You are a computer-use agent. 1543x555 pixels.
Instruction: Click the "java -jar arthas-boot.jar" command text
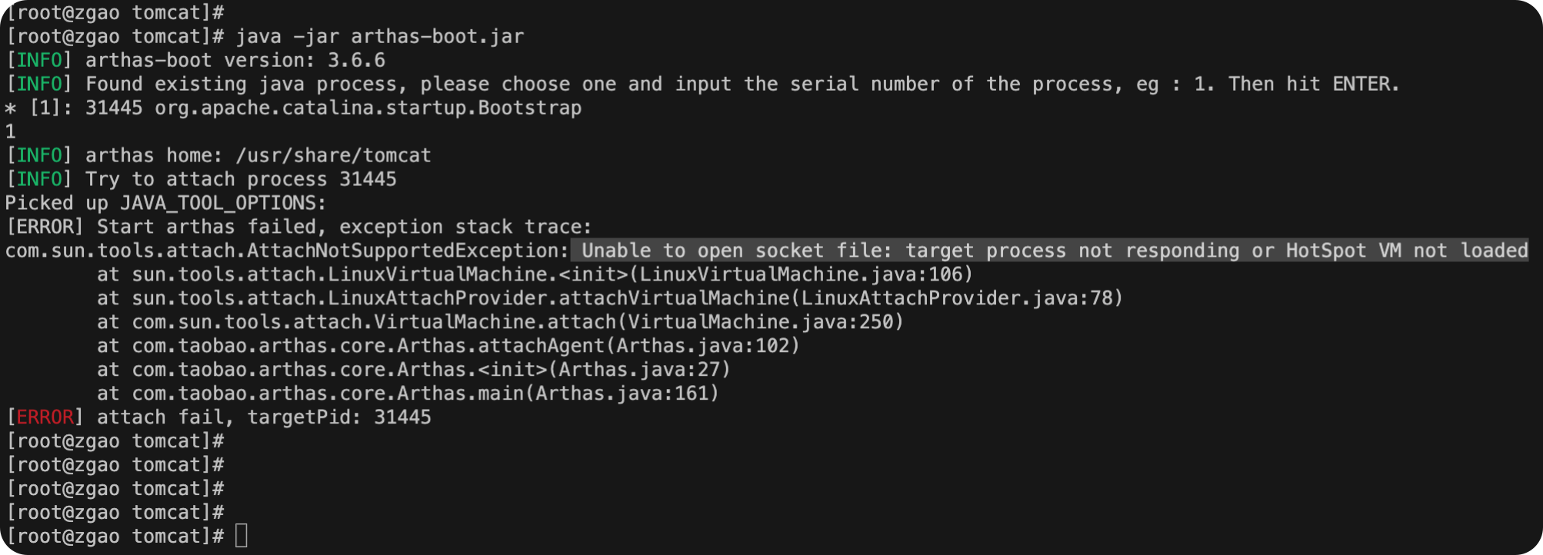pyautogui.click(x=380, y=36)
